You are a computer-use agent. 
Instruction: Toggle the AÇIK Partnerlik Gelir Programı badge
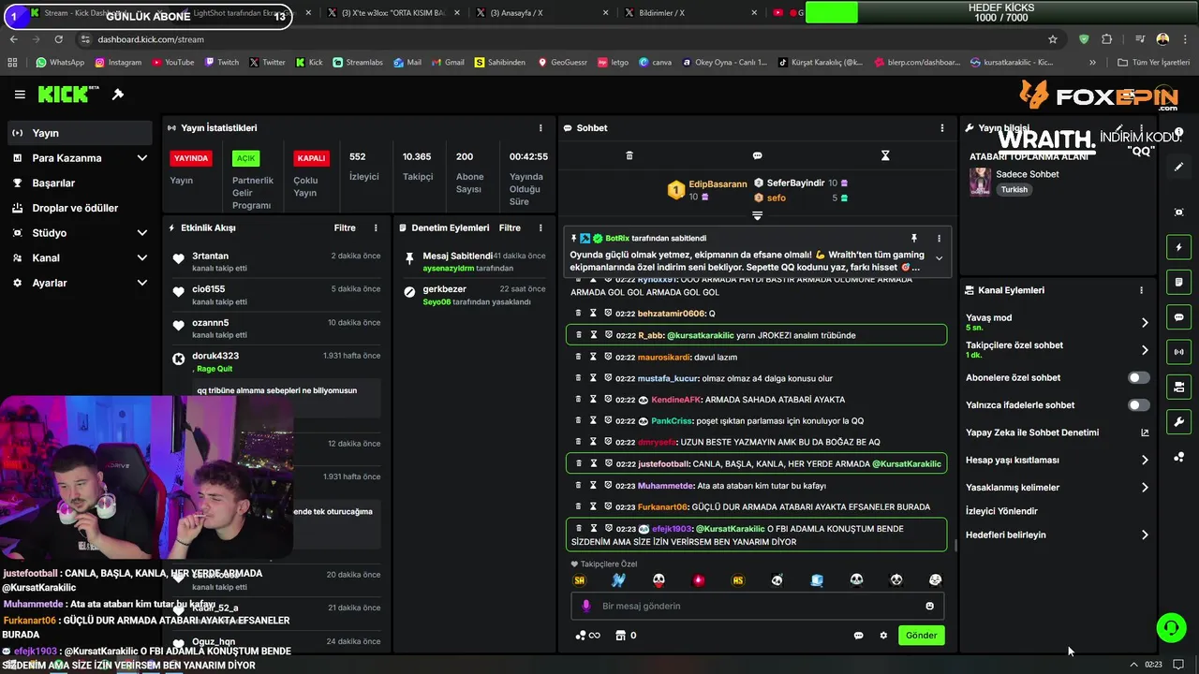[x=245, y=158]
